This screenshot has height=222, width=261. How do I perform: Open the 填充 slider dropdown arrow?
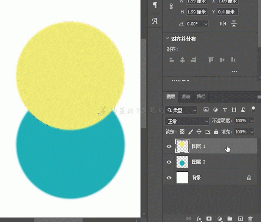(x=252, y=132)
